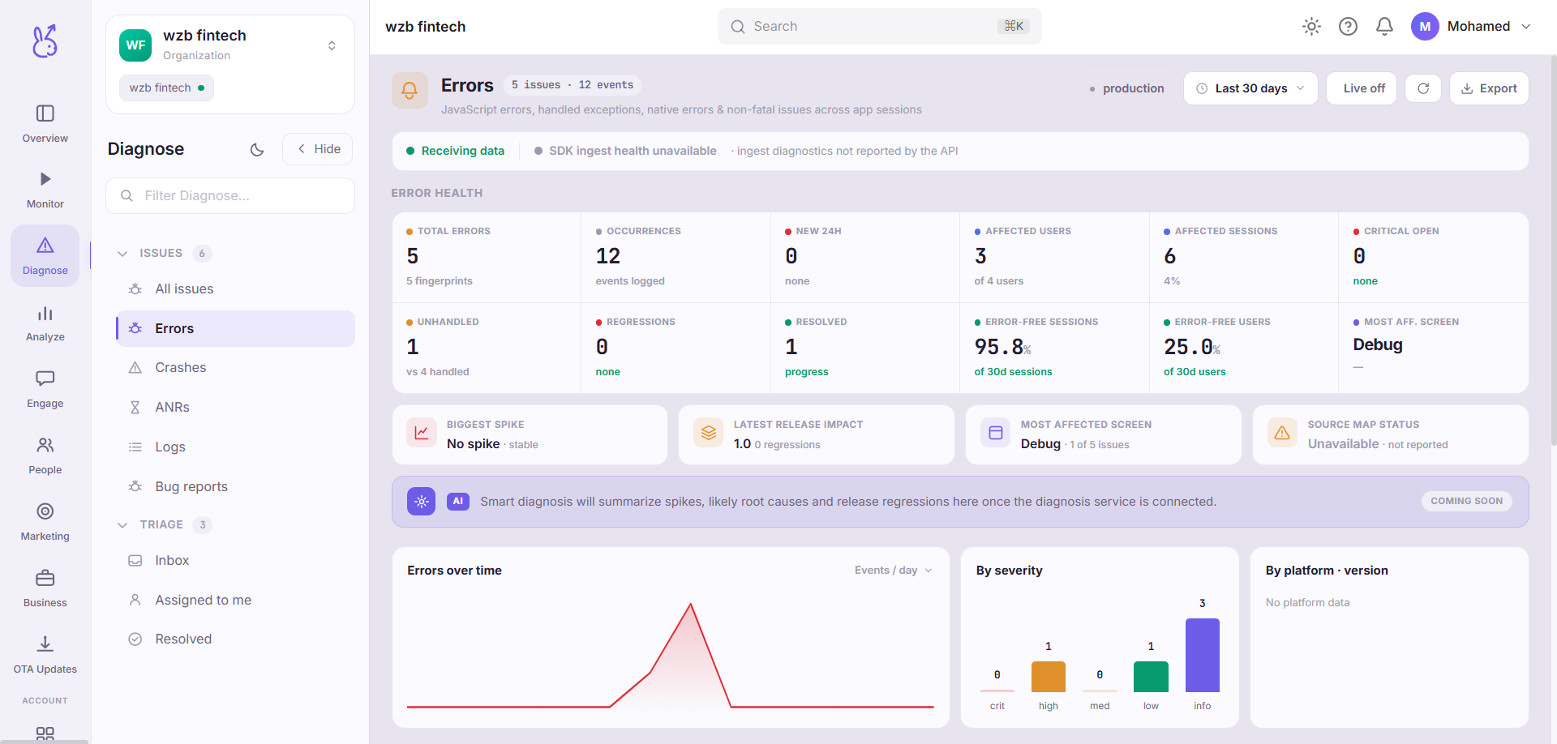Click the wzb fintech project chip
Image resolution: width=1557 pixels, height=744 pixels.
[166, 88]
